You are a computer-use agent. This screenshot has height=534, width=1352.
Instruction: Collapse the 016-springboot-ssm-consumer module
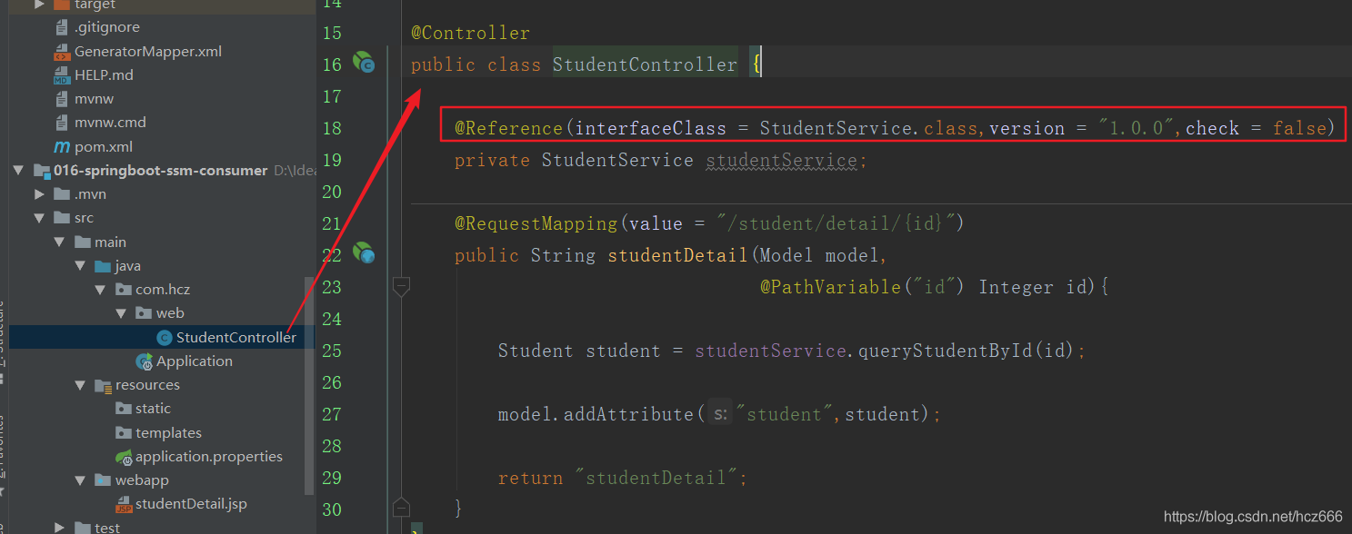pyautogui.click(x=18, y=171)
